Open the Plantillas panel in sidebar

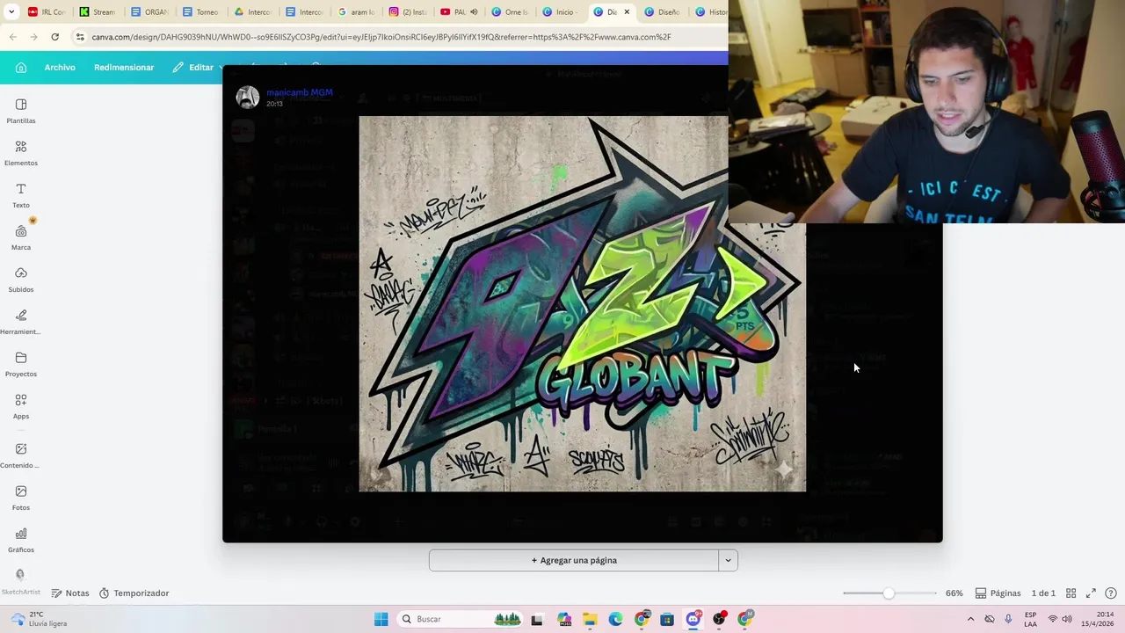(21, 112)
